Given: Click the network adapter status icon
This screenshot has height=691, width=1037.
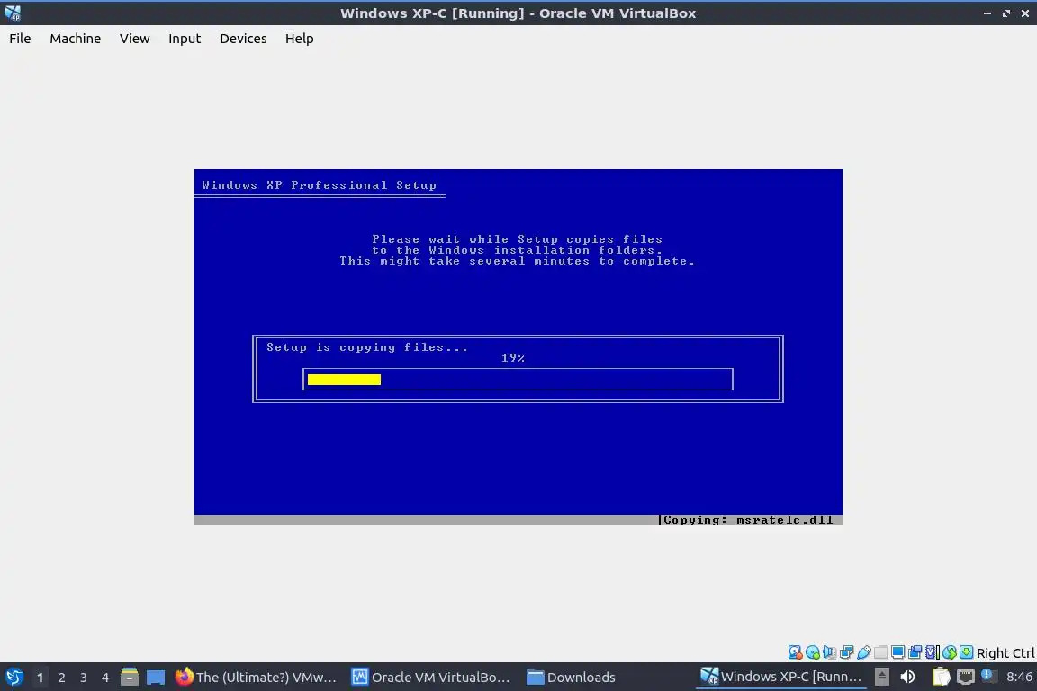Looking at the screenshot, I should [846, 652].
